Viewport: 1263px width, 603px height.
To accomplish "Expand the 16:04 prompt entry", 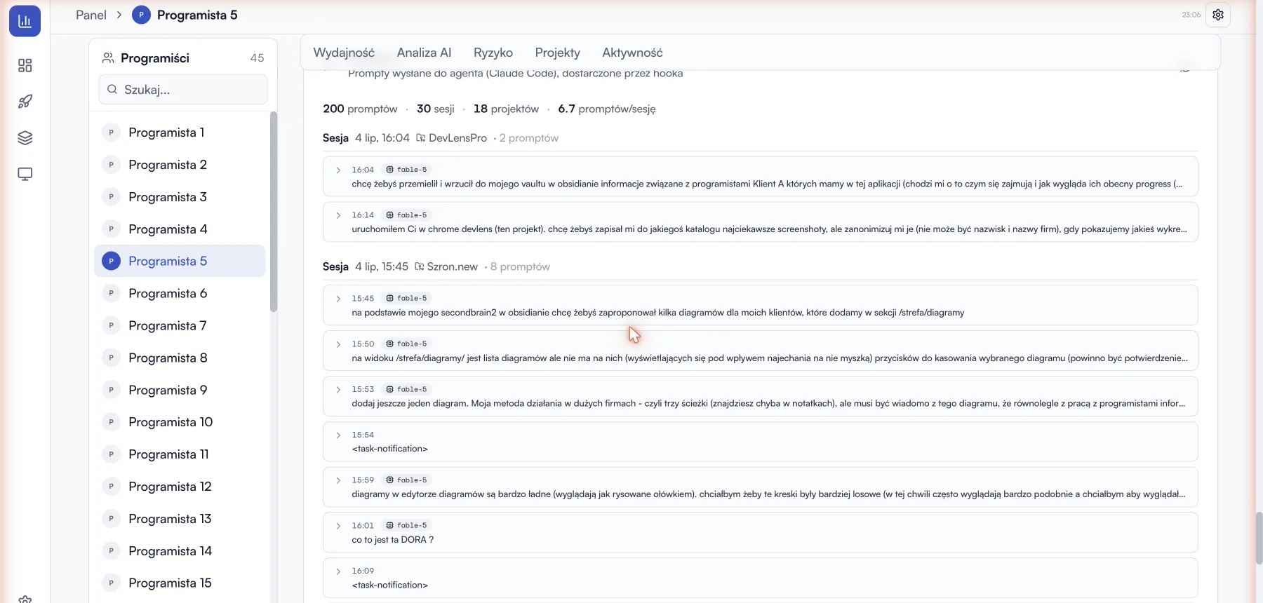I will (338, 170).
